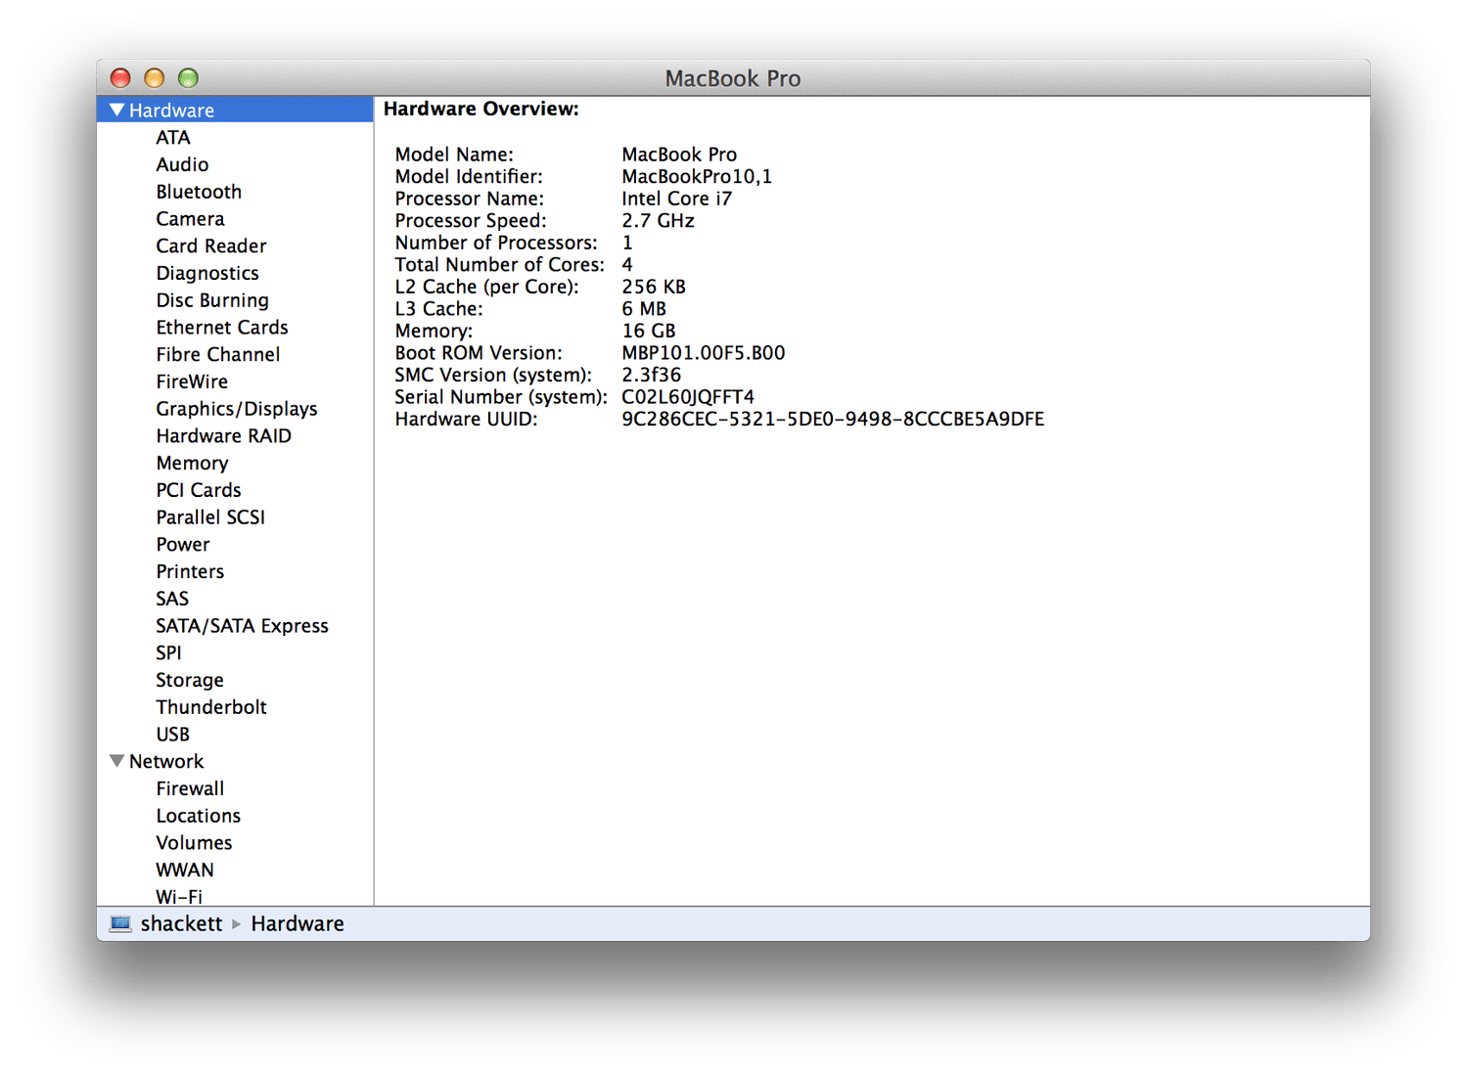
Task: Click the L3 Cache value 6 MB
Action: 644,309
